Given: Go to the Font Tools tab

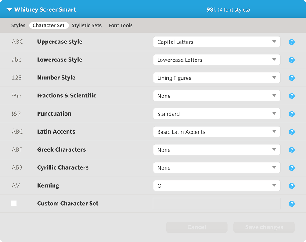Looking at the screenshot, I should [121, 26].
